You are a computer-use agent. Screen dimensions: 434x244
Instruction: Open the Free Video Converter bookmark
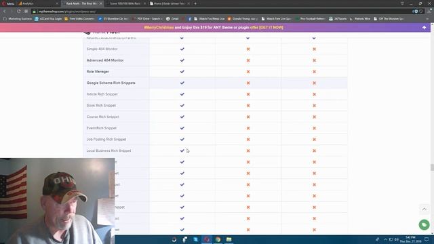click(79, 19)
